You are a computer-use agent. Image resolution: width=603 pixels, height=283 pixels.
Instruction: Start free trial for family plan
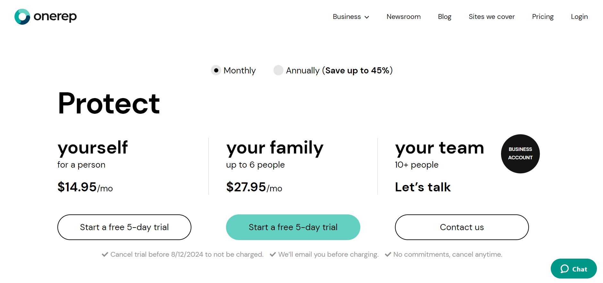click(x=293, y=227)
